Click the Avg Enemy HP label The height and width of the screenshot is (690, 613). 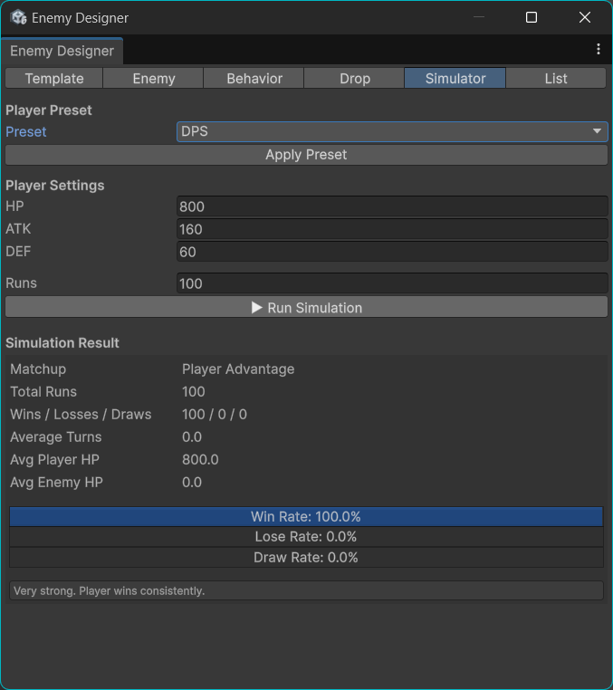[56, 483]
